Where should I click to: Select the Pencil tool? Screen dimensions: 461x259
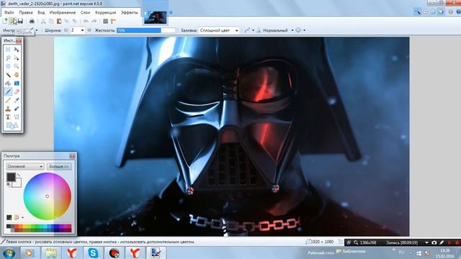coord(8,101)
